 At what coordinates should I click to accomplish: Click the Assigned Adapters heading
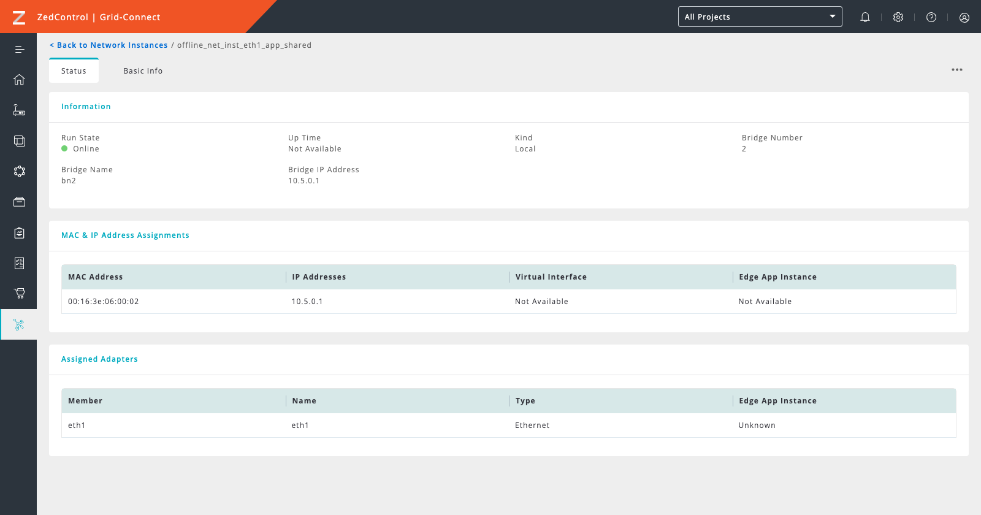99,359
